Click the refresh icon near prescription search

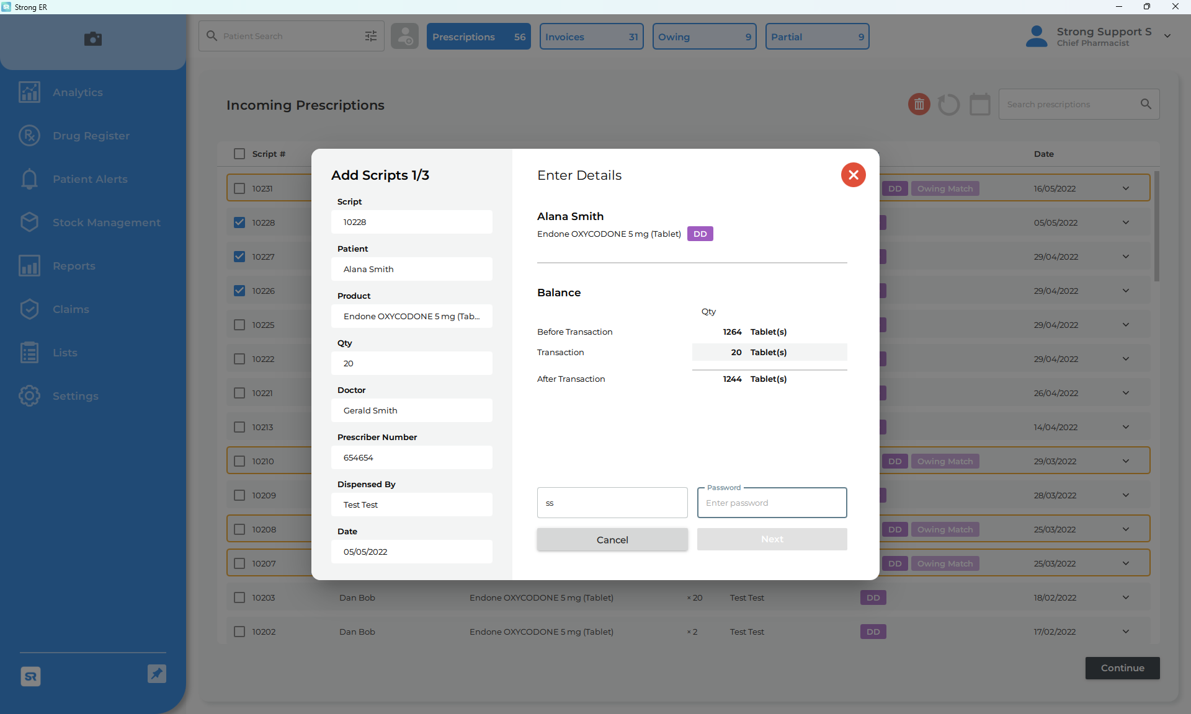pos(948,104)
